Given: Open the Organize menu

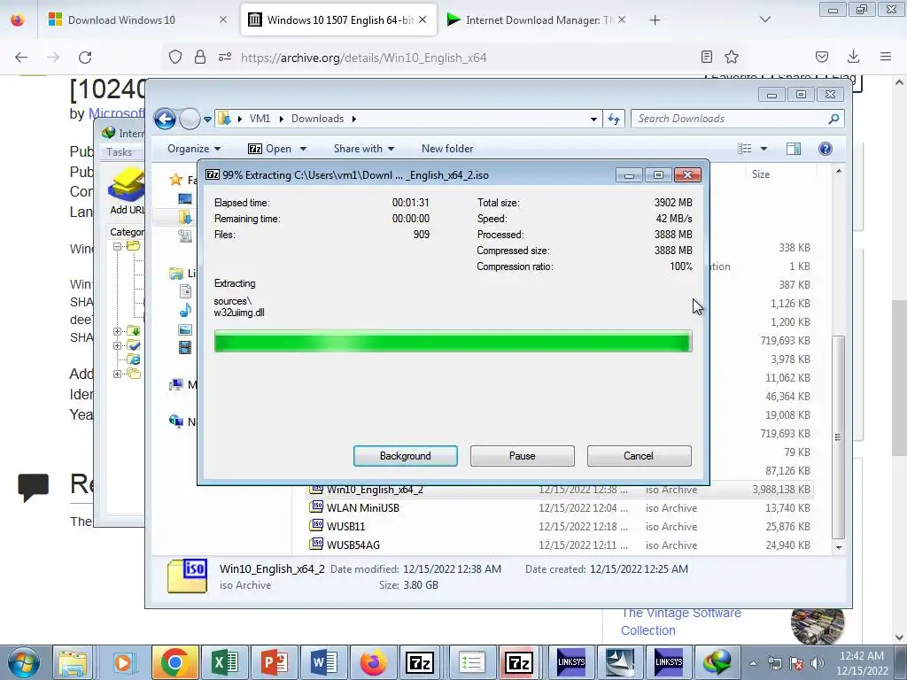Looking at the screenshot, I should click(194, 149).
